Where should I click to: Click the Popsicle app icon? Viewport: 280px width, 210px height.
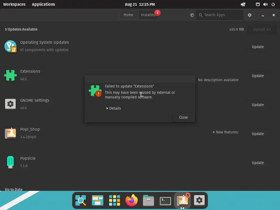[10, 162]
